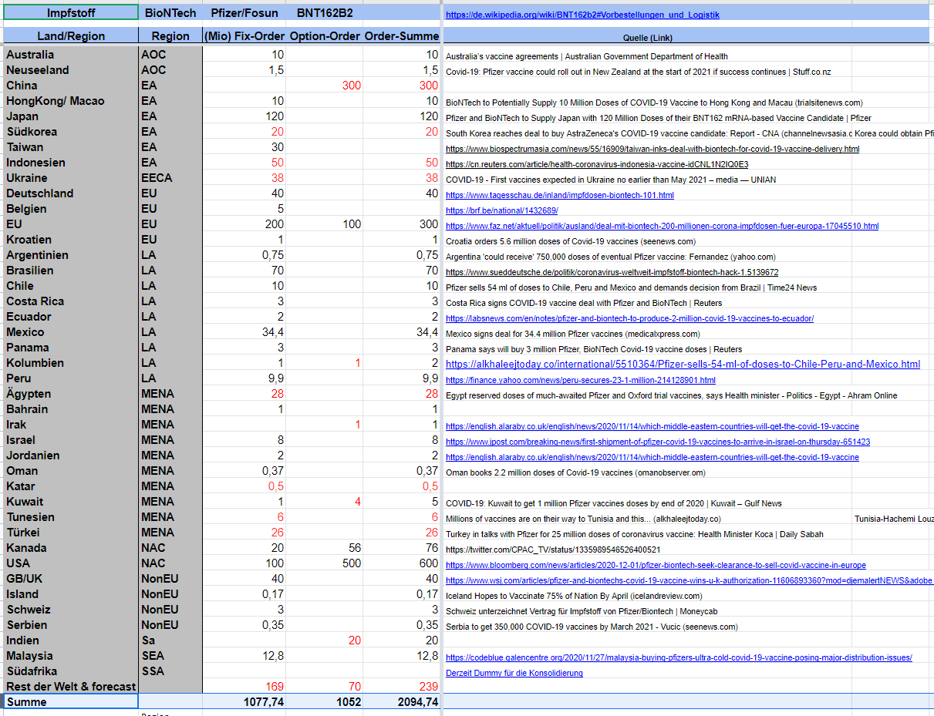Select the 'Ägypten' country cell

point(71,394)
